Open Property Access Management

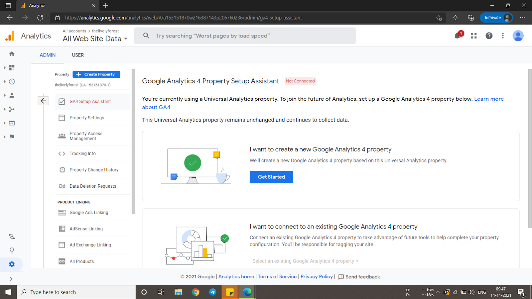coord(92,136)
